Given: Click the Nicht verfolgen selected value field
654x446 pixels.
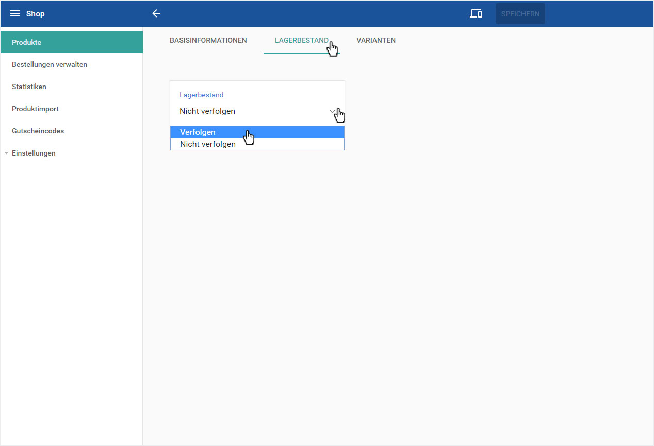Looking at the screenshot, I should tap(257, 111).
